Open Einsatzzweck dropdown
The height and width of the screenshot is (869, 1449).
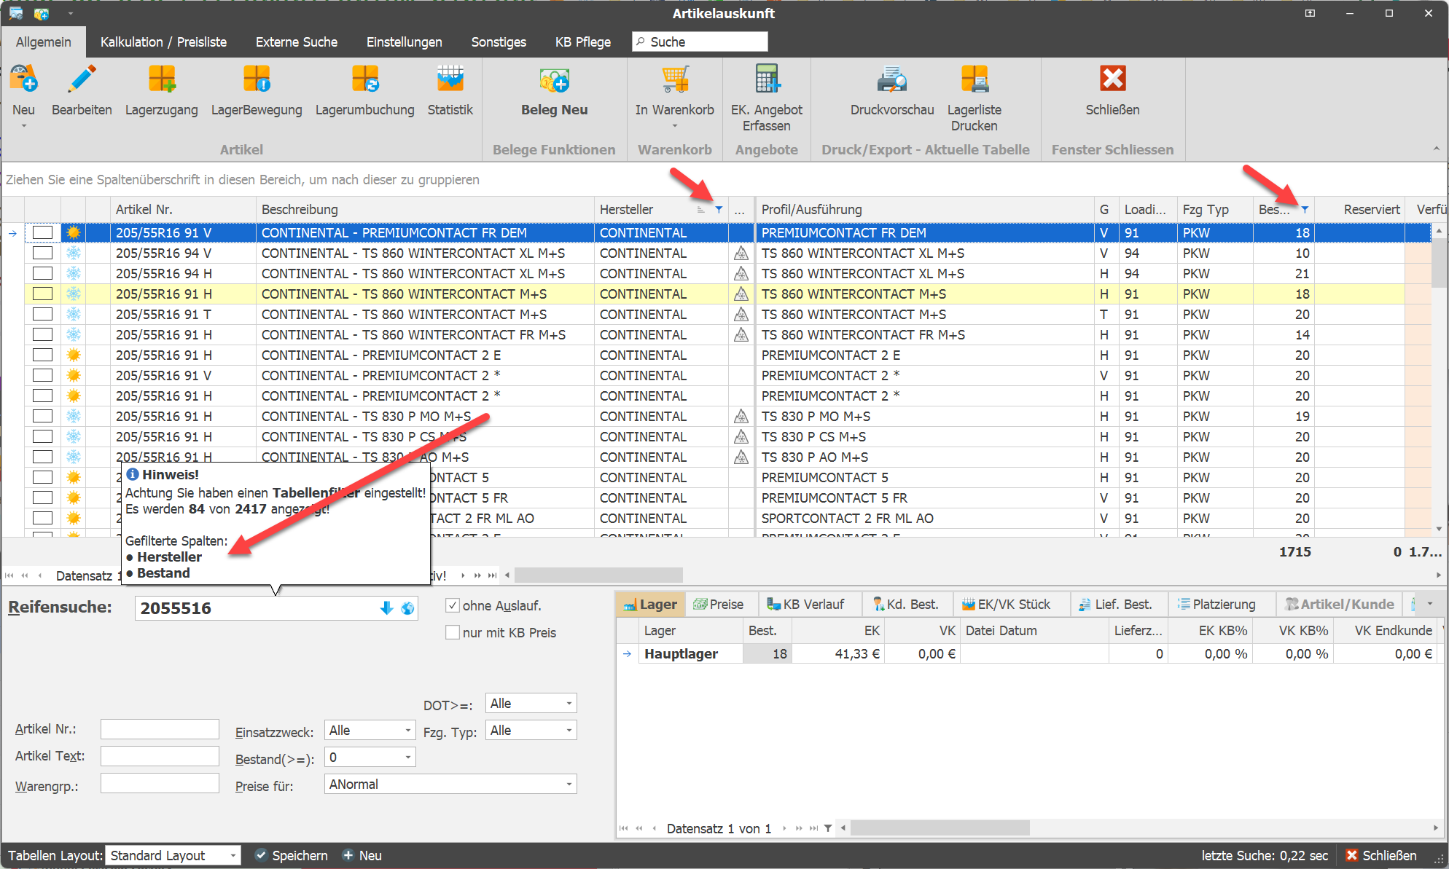pos(408,731)
